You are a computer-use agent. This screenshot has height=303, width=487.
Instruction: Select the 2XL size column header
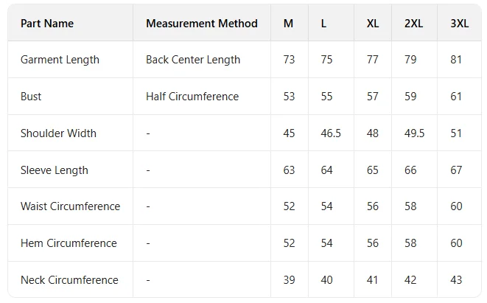(413, 24)
